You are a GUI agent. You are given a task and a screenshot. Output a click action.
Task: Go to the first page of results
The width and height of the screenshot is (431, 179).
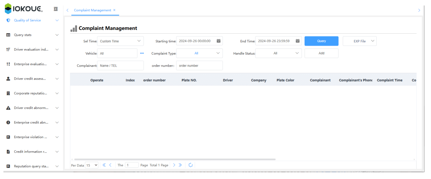pos(104,165)
